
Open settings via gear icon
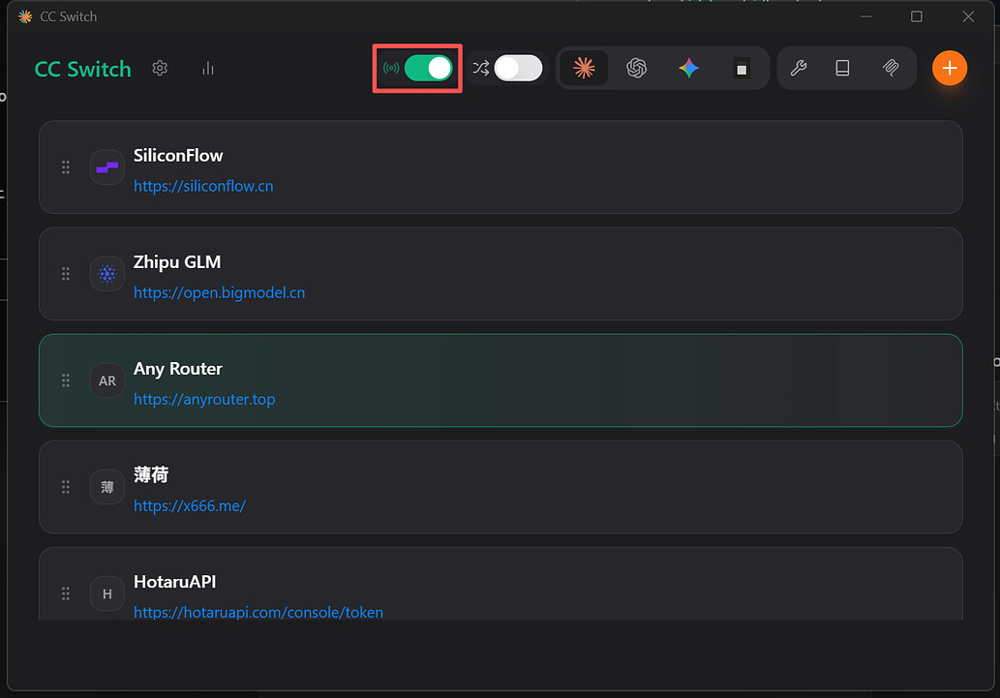[160, 69]
